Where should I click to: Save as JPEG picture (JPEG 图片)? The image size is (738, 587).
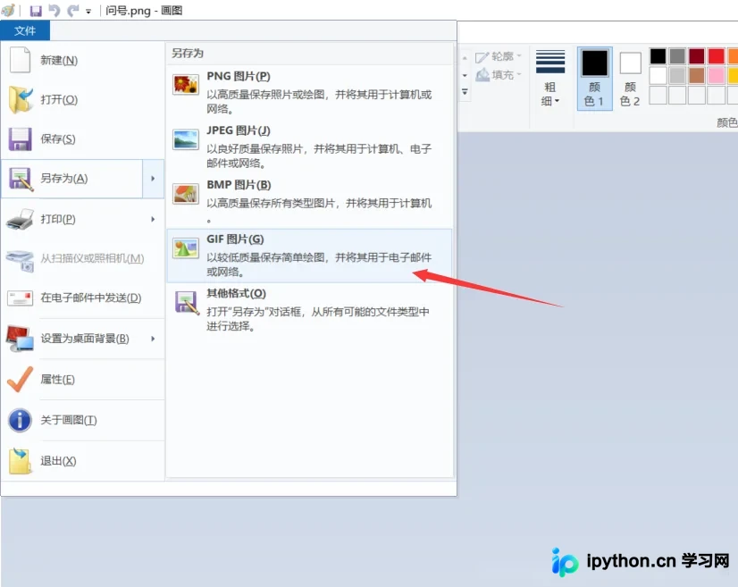pyautogui.click(x=309, y=147)
